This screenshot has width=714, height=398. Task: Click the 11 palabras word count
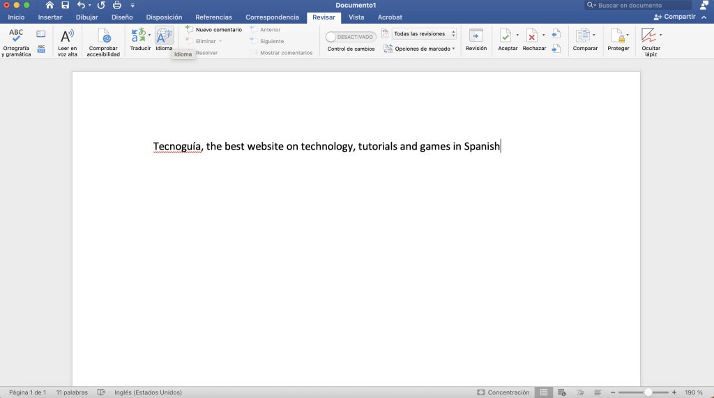point(72,392)
